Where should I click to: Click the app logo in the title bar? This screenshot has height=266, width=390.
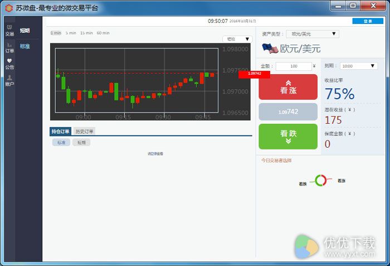(x=9, y=8)
